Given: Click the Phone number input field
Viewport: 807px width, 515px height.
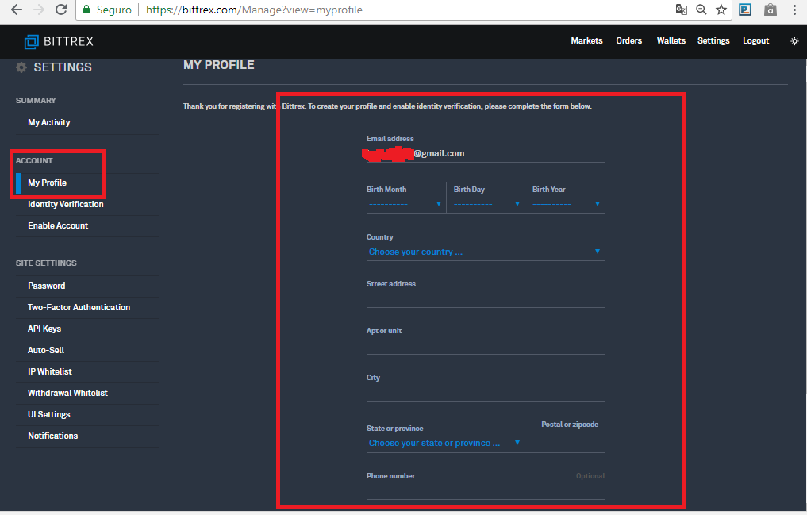Looking at the screenshot, I should (x=485, y=491).
